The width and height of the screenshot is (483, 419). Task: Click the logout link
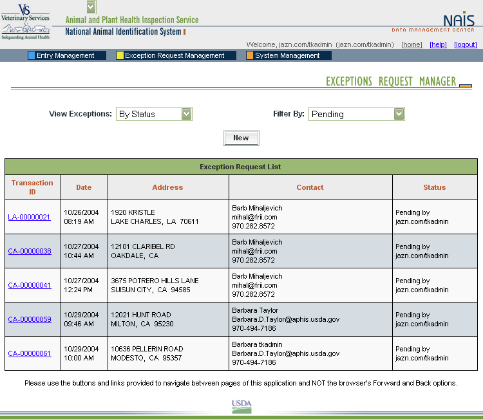(465, 44)
